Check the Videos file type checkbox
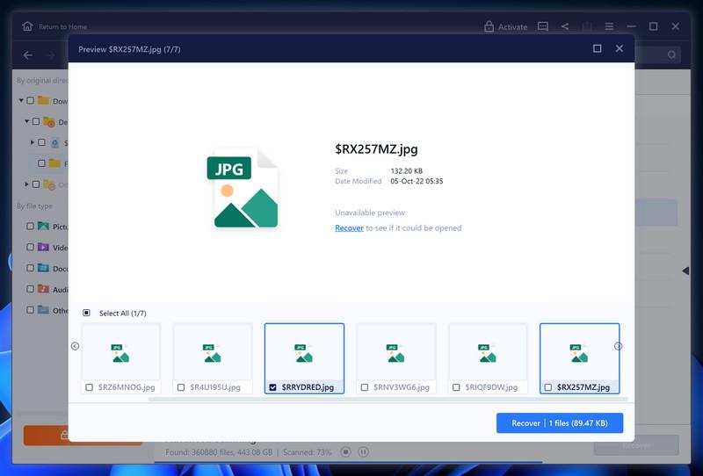Image resolution: width=703 pixels, height=476 pixels. coord(30,247)
